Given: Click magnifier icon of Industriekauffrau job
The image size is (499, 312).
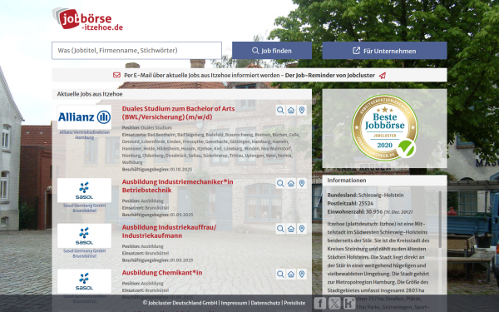Looking at the screenshot, I should pyautogui.click(x=280, y=229).
